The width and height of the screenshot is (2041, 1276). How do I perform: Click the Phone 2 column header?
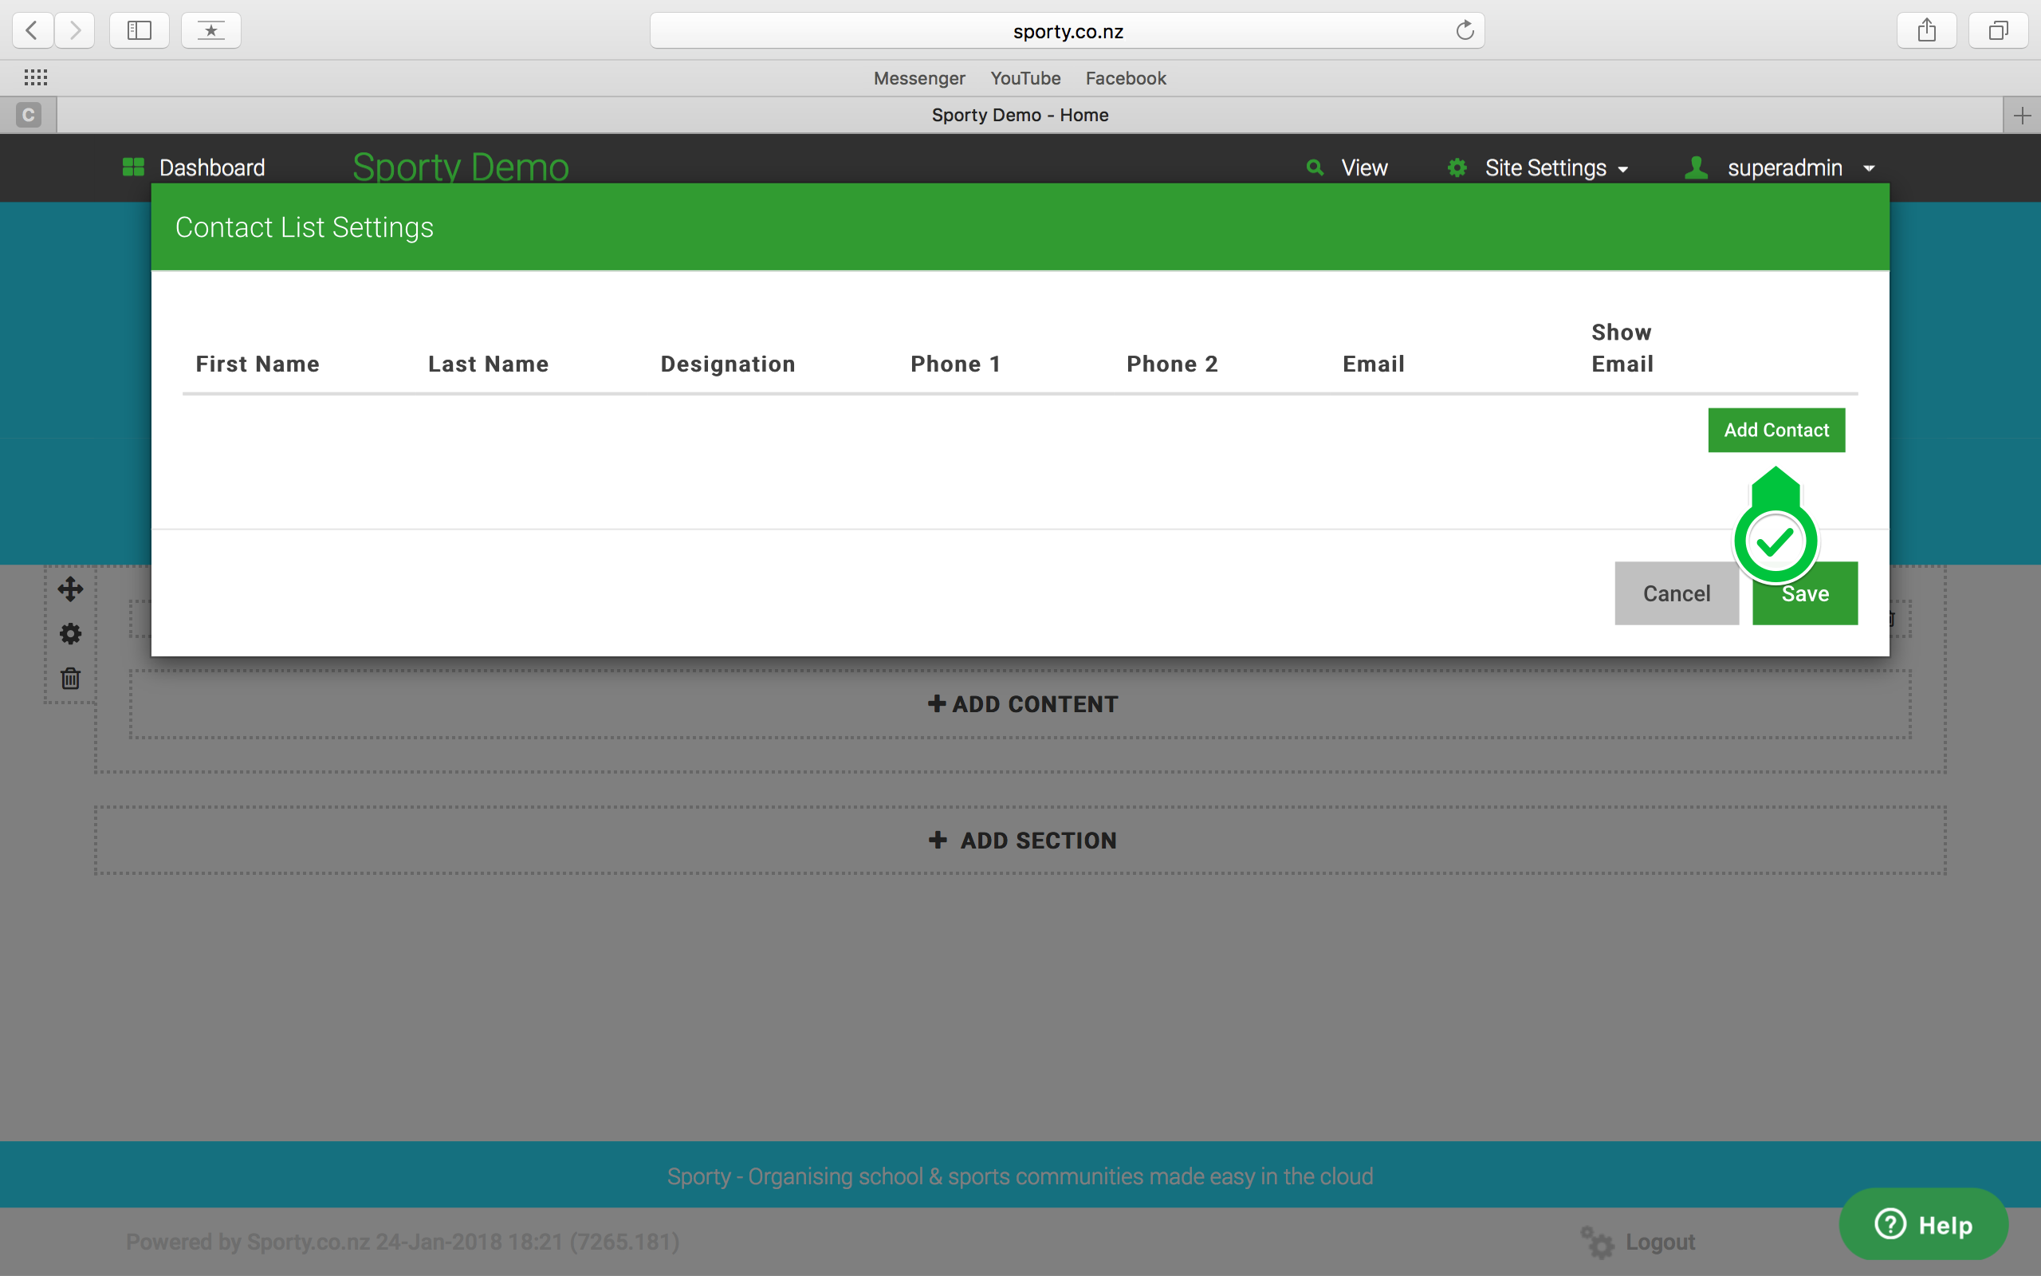click(1172, 364)
